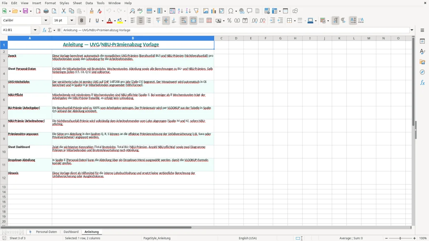429x241 pixels.
Task: Increase indent
Action: 272,21
